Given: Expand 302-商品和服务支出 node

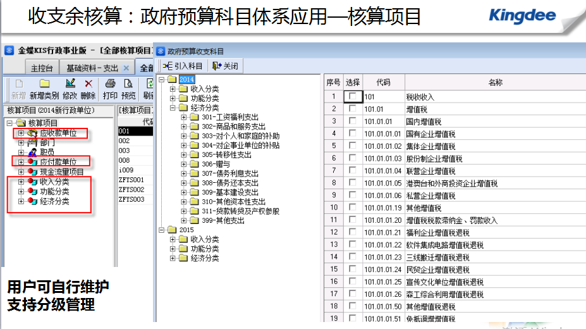Looking at the screenshot, I should (x=183, y=127).
